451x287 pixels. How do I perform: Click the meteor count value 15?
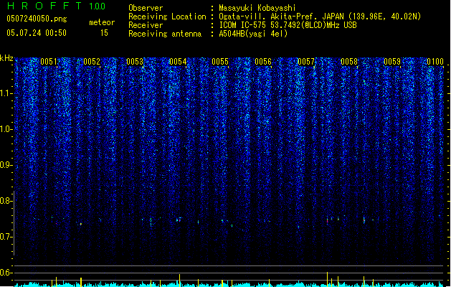coord(104,33)
